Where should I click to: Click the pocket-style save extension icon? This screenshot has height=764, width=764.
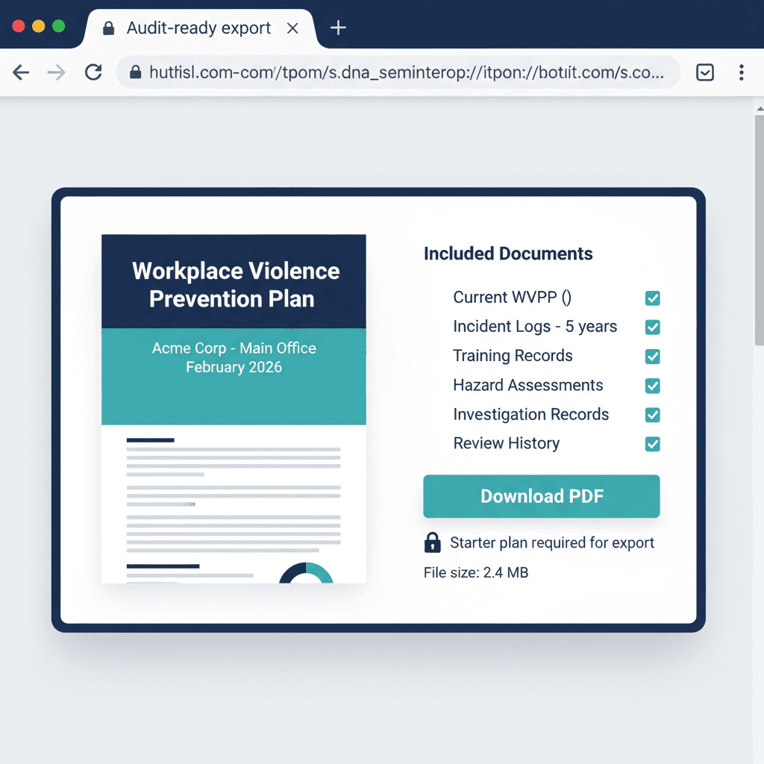point(705,72)
